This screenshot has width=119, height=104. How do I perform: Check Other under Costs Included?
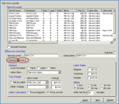pos(48,68)
